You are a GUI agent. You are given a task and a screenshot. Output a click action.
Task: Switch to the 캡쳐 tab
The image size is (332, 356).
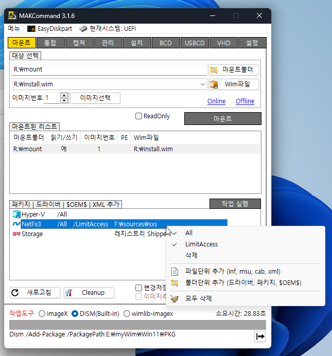[79, 43]
